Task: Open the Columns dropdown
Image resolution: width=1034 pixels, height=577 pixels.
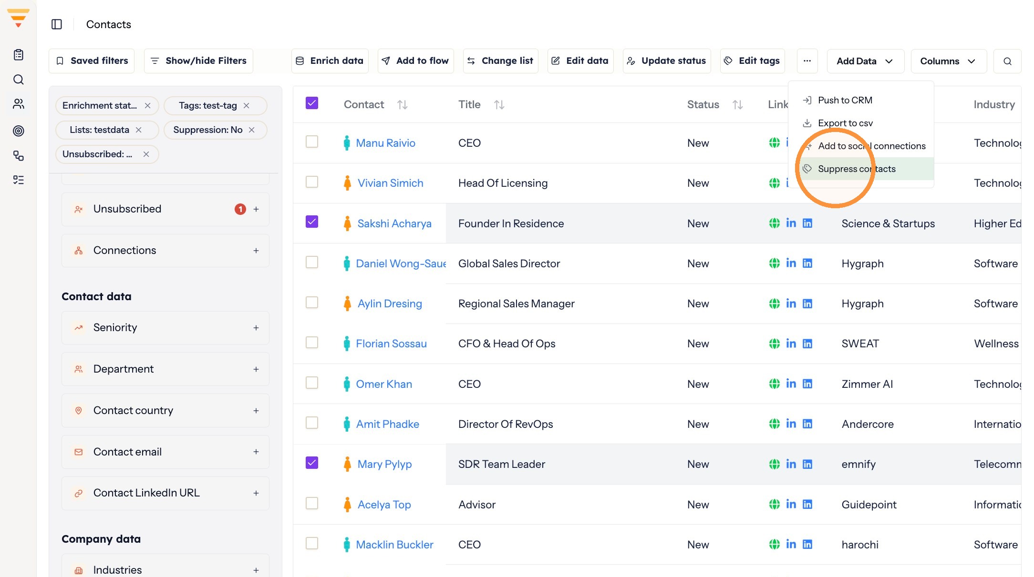Action: point(948,61)
